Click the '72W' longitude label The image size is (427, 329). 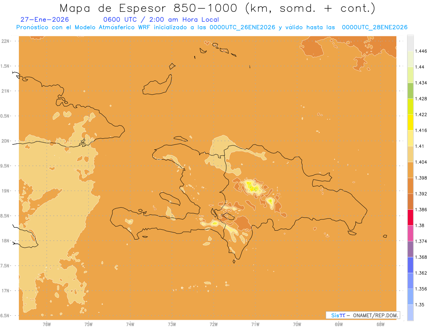[213, 324]
